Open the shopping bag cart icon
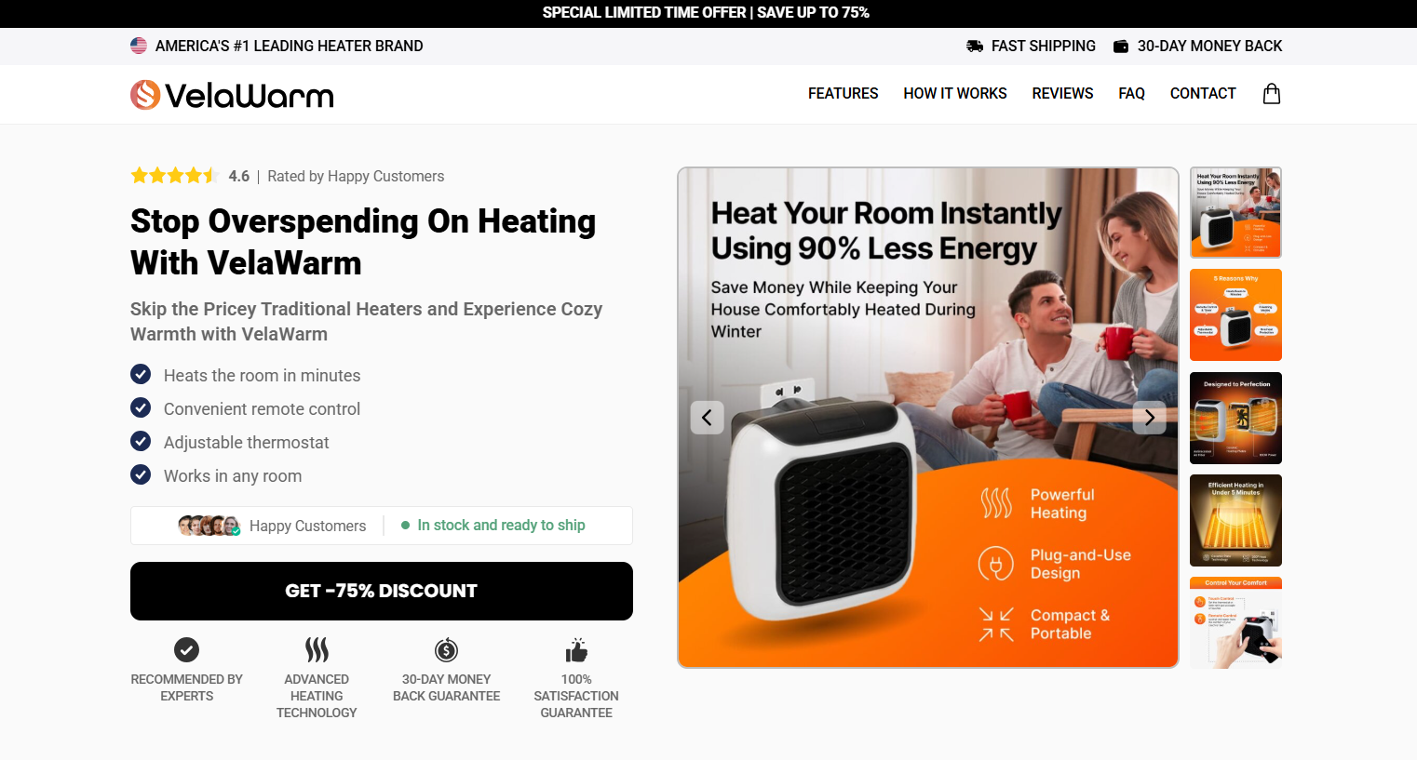 click(x=1271, y=93)
